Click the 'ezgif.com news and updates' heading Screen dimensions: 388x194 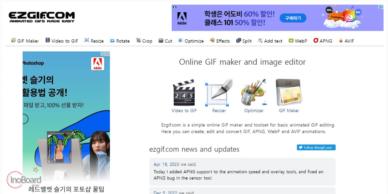[x=194, y=149]
